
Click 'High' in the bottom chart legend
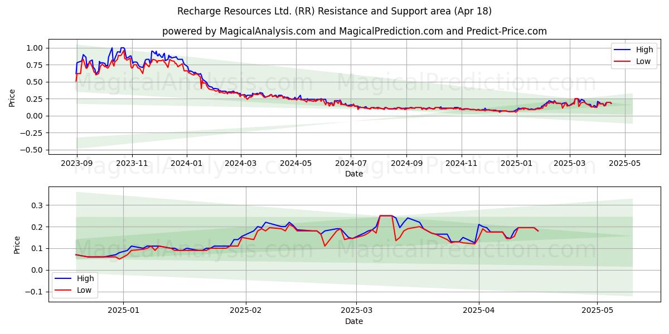pos(85,278)
